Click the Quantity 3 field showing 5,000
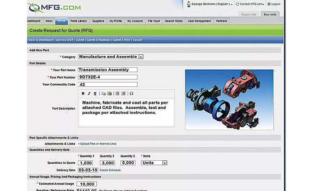The width and height of the screenshot is (313, 191). coord(128,163)
